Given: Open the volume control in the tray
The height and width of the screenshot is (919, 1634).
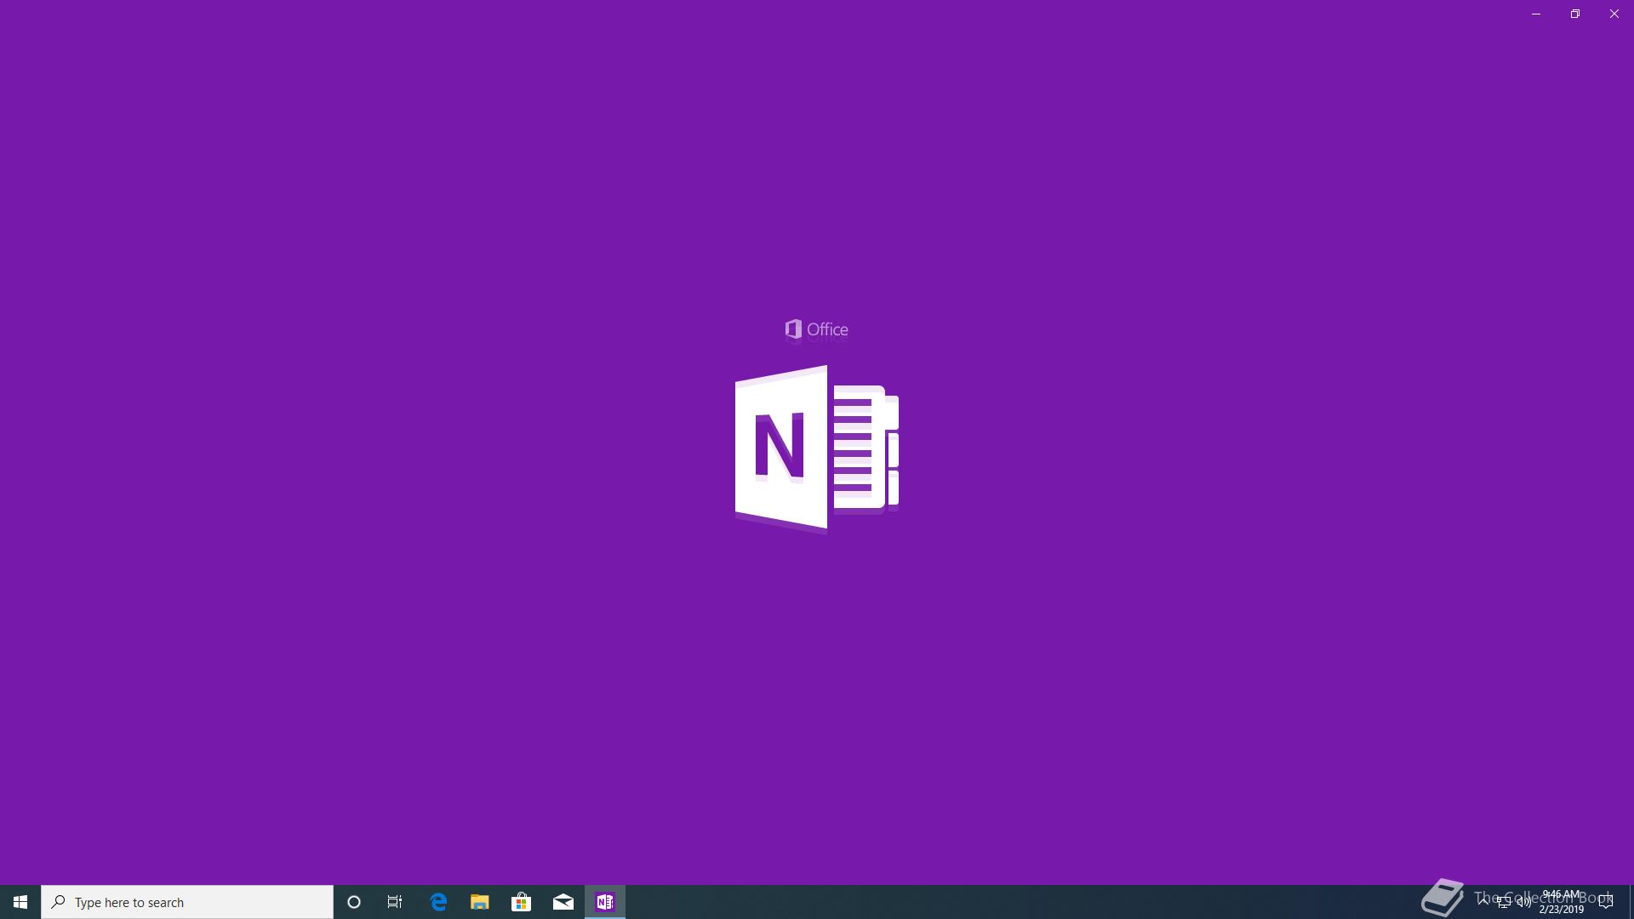Looking at the screenshot, I should coord(1524,902).
